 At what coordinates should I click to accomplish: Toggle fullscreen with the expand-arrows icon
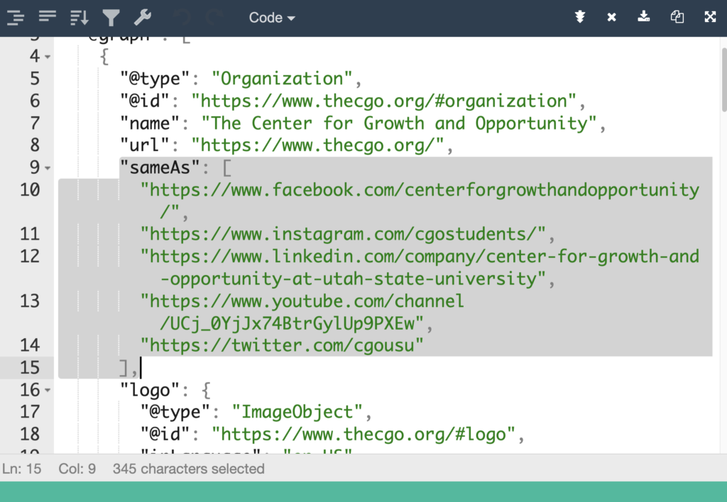(710, 17)
